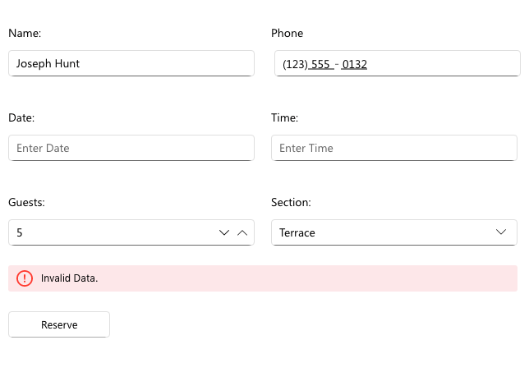Image resolution: width=529 pixels, height=386 pixels.
Task: Click the Name: label
Action: [x=25, y=34]
